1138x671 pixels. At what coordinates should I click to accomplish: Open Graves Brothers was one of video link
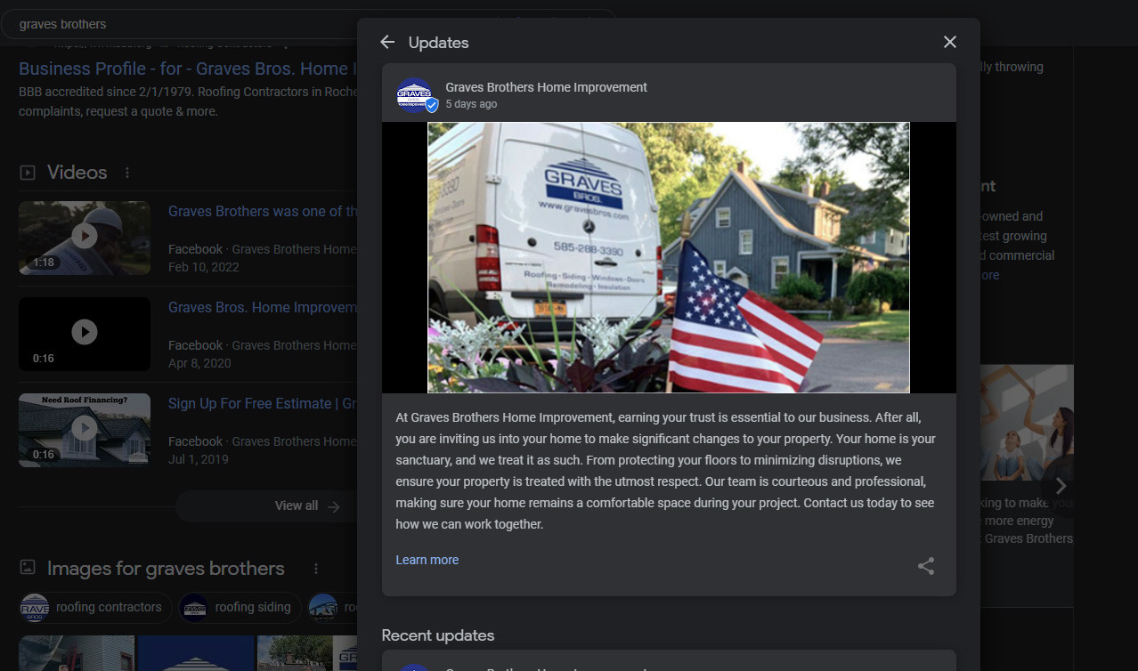262,211
